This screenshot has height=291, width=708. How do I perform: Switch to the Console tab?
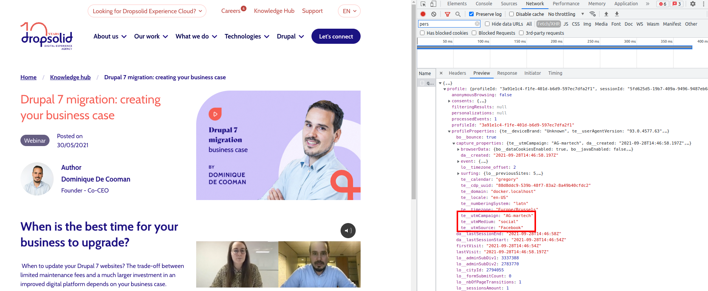[x=484, y=4]
